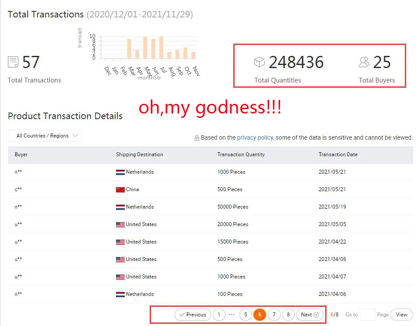Image resolution: width=418 pixels, height=326 pixels.
Task: Click the date 2021/04/06
Action: 332,294
